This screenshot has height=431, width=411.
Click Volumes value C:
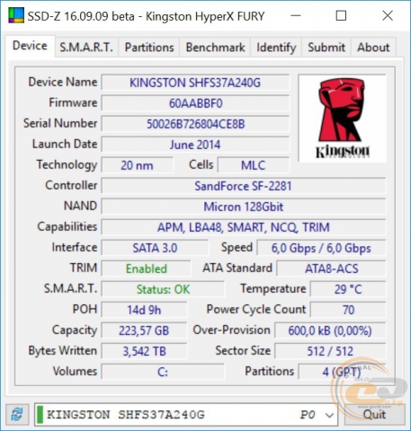point(163,372)
